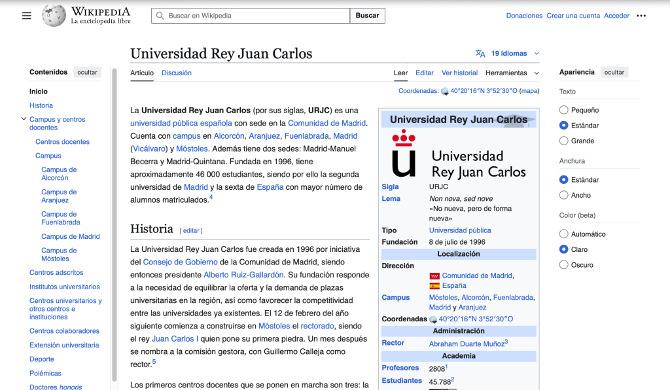Open Universidad pública link in infobox
This screenshot has height=390, width=670.
tap(460, 230)
